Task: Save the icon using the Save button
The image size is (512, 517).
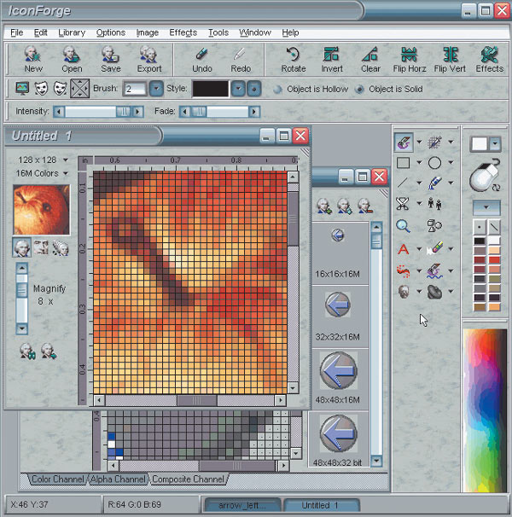Action: pos(111,59)
